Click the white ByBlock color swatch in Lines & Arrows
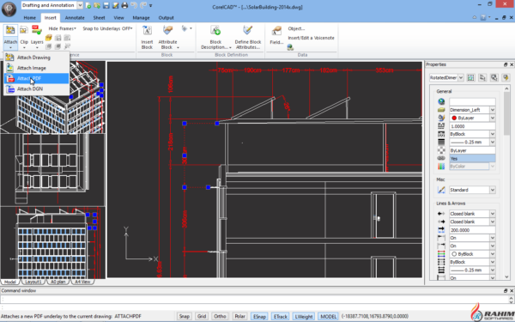 click(x=454, y=254)
